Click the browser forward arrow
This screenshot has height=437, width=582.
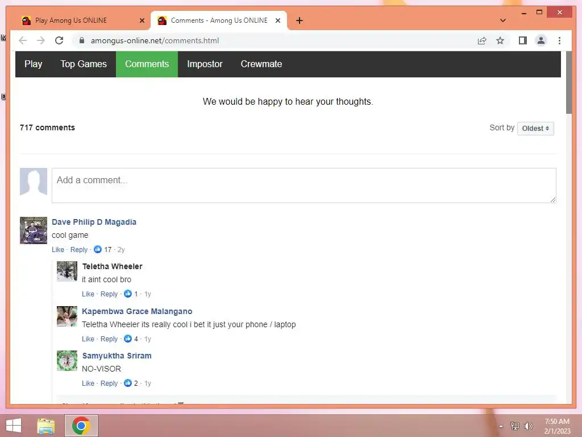(41, 40)
